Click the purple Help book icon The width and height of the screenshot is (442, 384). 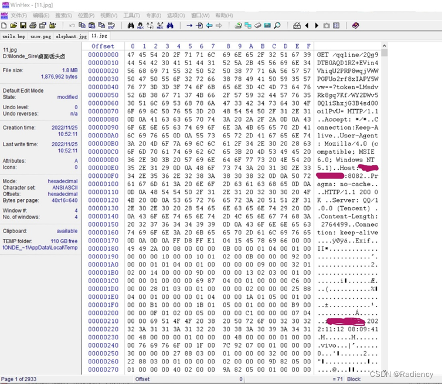click(x=356, y=26)
